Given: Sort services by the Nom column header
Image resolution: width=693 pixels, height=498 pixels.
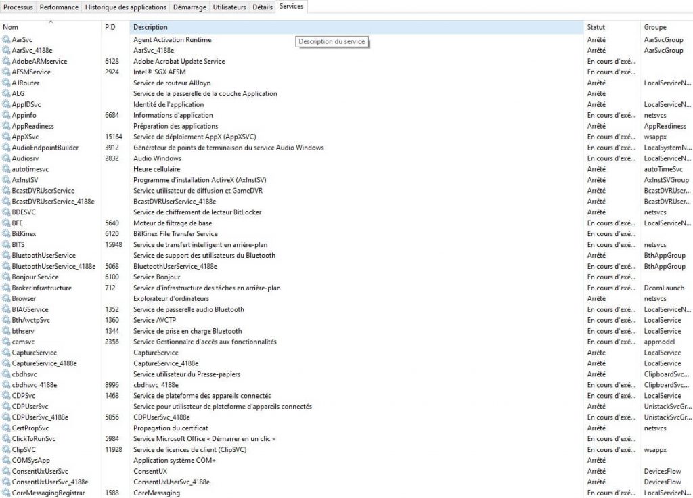Looking at the screenshot, I should tap(11, 28).
